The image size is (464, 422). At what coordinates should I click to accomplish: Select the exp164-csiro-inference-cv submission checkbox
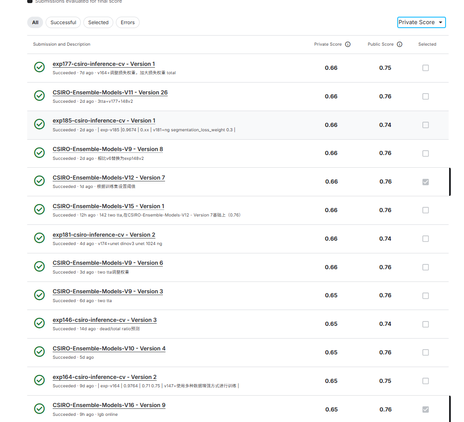pos(425,381)
